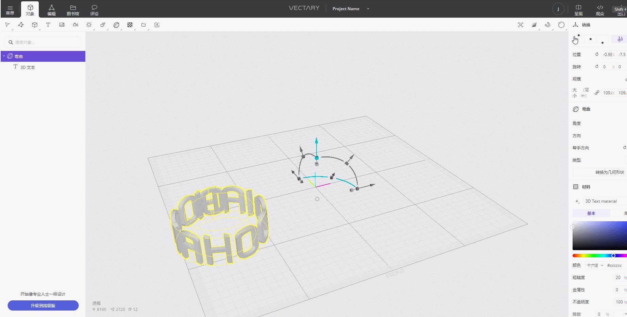
Task: Add a cube primitive object
Action: pos(35,25)
